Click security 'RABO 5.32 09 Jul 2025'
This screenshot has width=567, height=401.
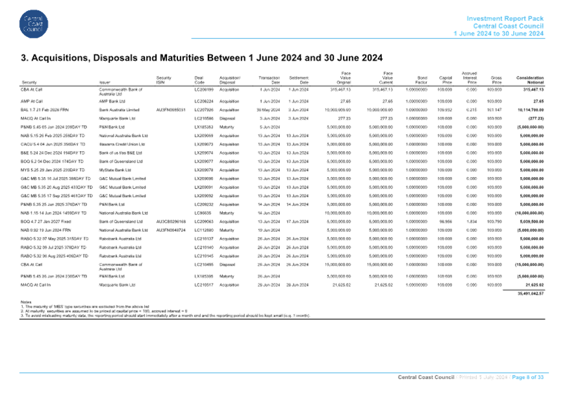point(53,247)
